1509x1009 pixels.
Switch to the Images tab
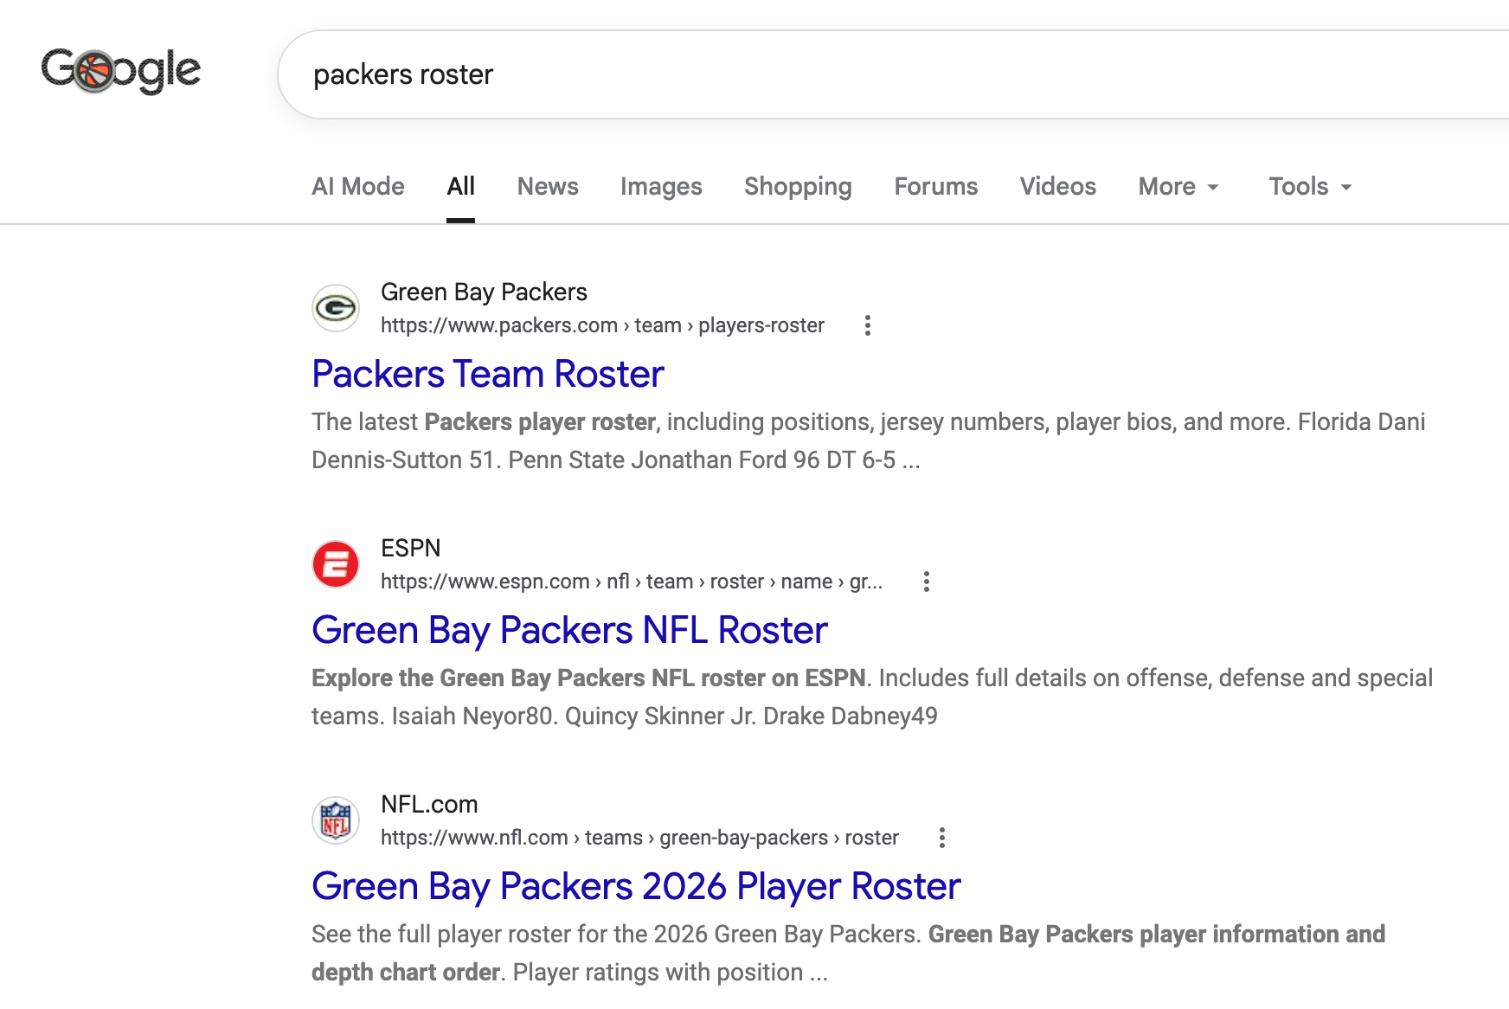click(661, 186)
